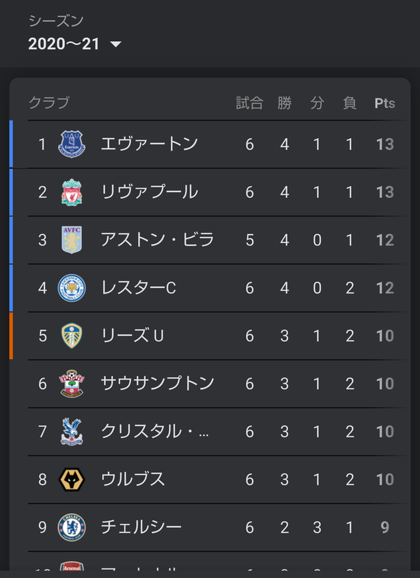Click the Leeds United crest
Image resolution: width=420 pixels, height=578 pixels.
pos(72,336)
